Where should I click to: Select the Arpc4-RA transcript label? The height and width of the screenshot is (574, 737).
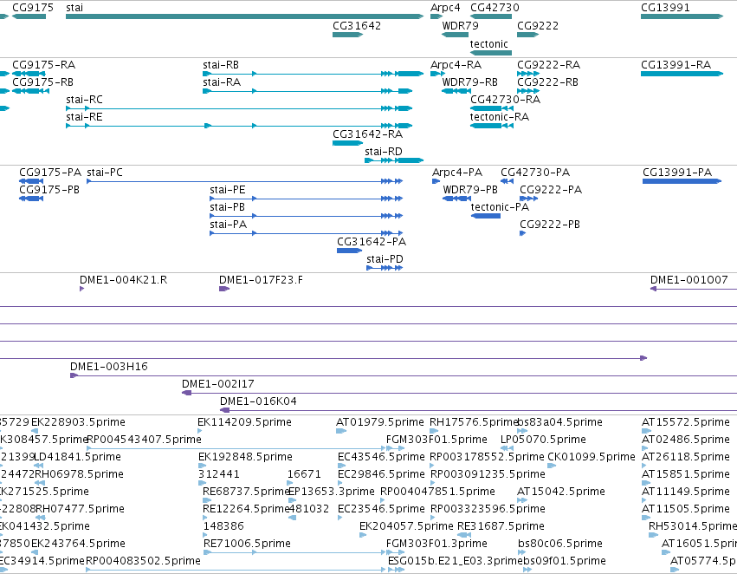coord(456,64)
